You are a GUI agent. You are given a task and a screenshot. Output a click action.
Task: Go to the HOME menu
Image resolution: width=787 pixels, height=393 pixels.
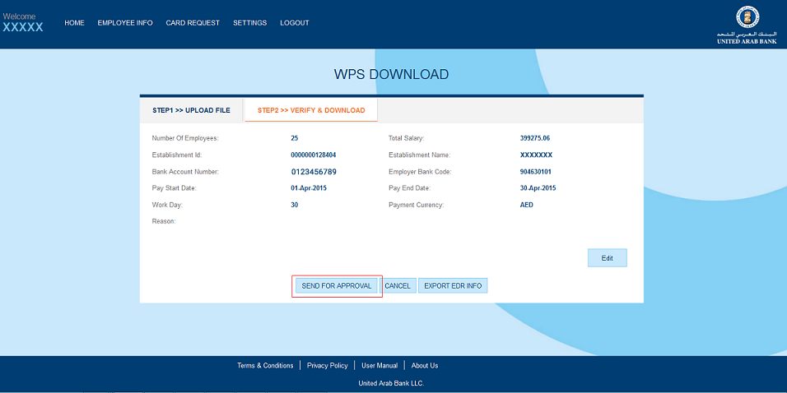tap(74, 23)
